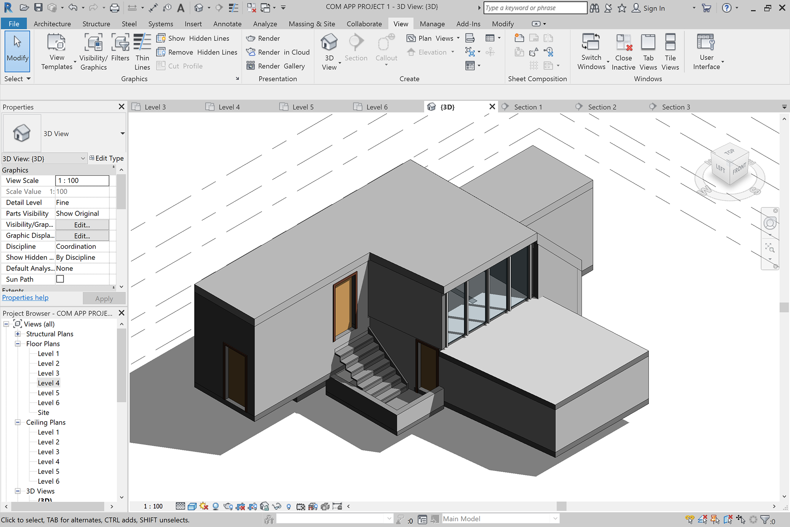Click the Print icon in quick access toolbar
Image resolution: width=790 pixels, height=527 pixels.
(x=114, y=7)
